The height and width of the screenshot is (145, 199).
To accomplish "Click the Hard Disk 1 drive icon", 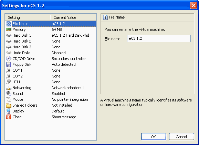I will [x=9, y=35].
